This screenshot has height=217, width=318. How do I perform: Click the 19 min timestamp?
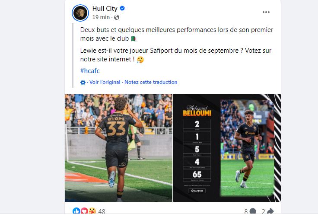coord(101,17)
